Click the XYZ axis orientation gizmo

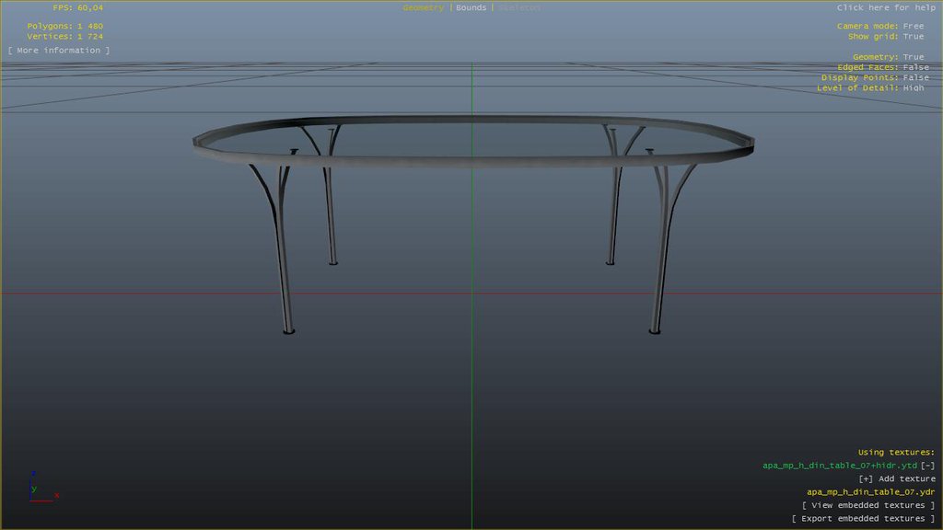tap(40, 489)
